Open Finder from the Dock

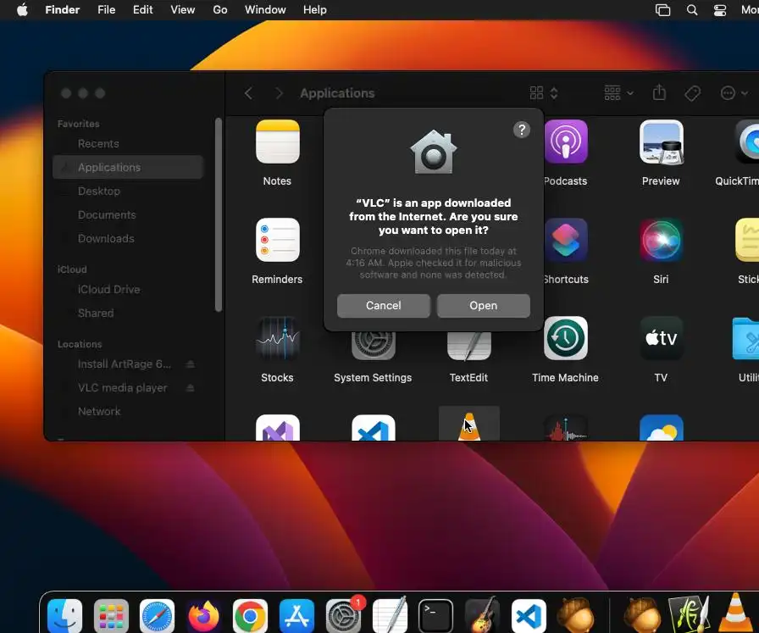click(65, 615)
